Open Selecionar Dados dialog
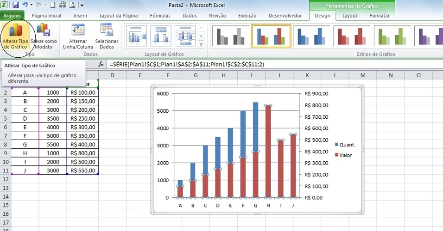The image size is (443, 231). [107, 36]
